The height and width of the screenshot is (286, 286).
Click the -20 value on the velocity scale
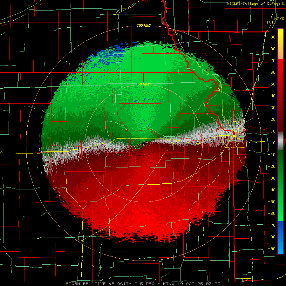pos(272,167)
